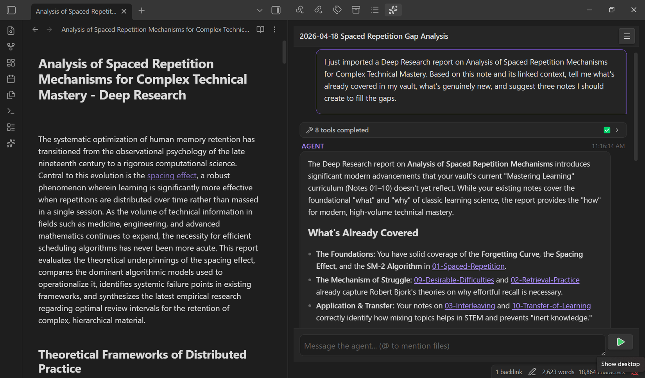The image size is (645, 378).
Task: Click the canvas grid icon in ribbon
Action: 11,63
